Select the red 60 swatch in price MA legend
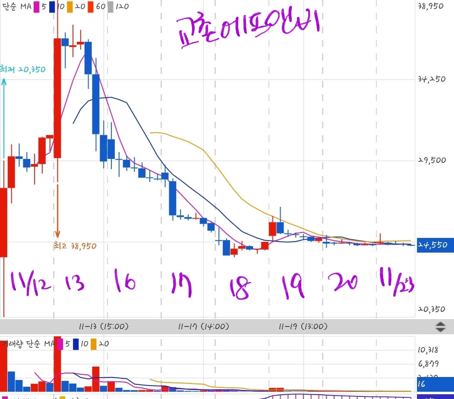The width and height of the screenshot is (454, 399). point(91,6)
